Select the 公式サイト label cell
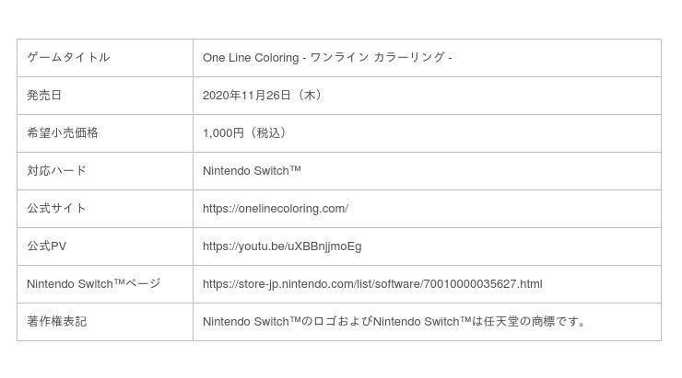 (x=56, y=209)
